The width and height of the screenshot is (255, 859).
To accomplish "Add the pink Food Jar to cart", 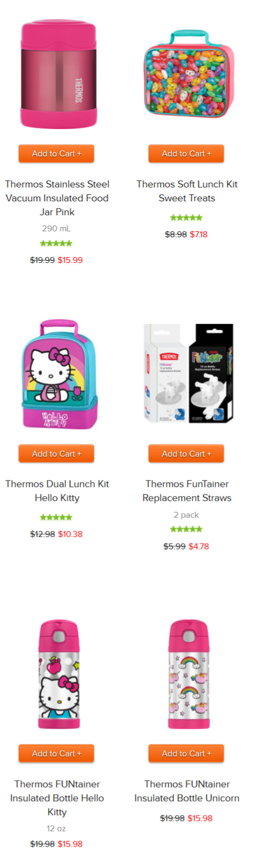I will point(56,154).
